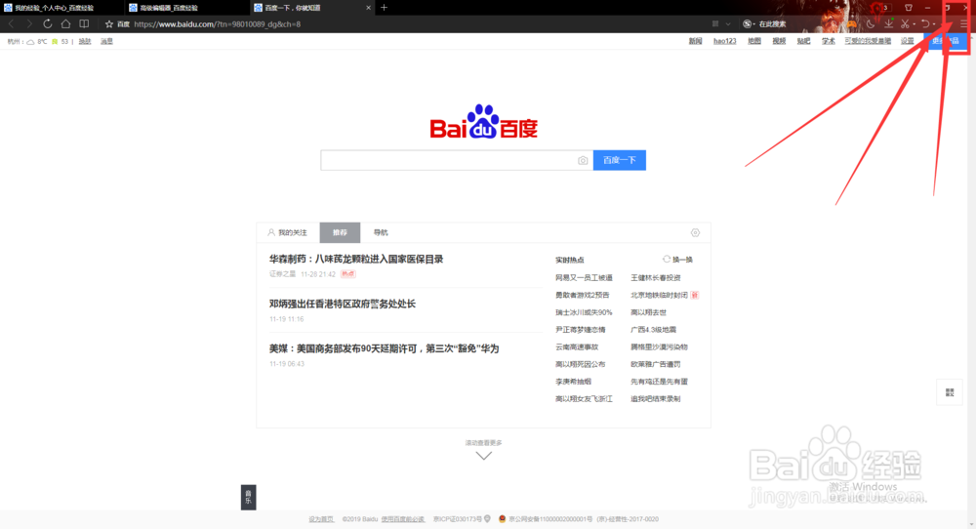The height and width of the screenshot is (529, 976).
Task: Open the 新闻 link in top nav
Action: 695,41
